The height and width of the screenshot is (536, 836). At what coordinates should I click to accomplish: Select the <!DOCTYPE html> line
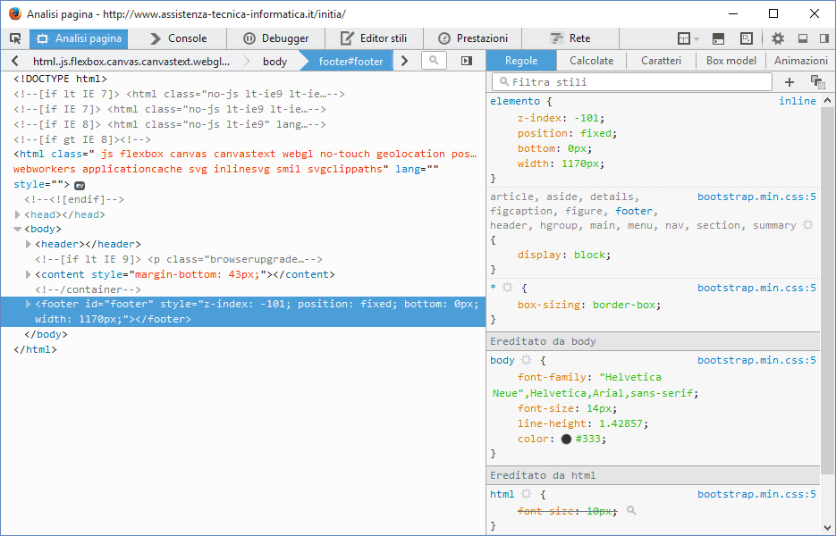(x=60, y=79)
